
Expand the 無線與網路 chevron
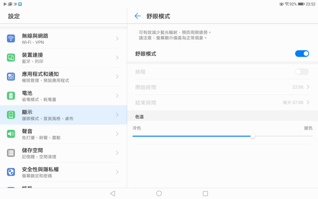click(117, 38)
